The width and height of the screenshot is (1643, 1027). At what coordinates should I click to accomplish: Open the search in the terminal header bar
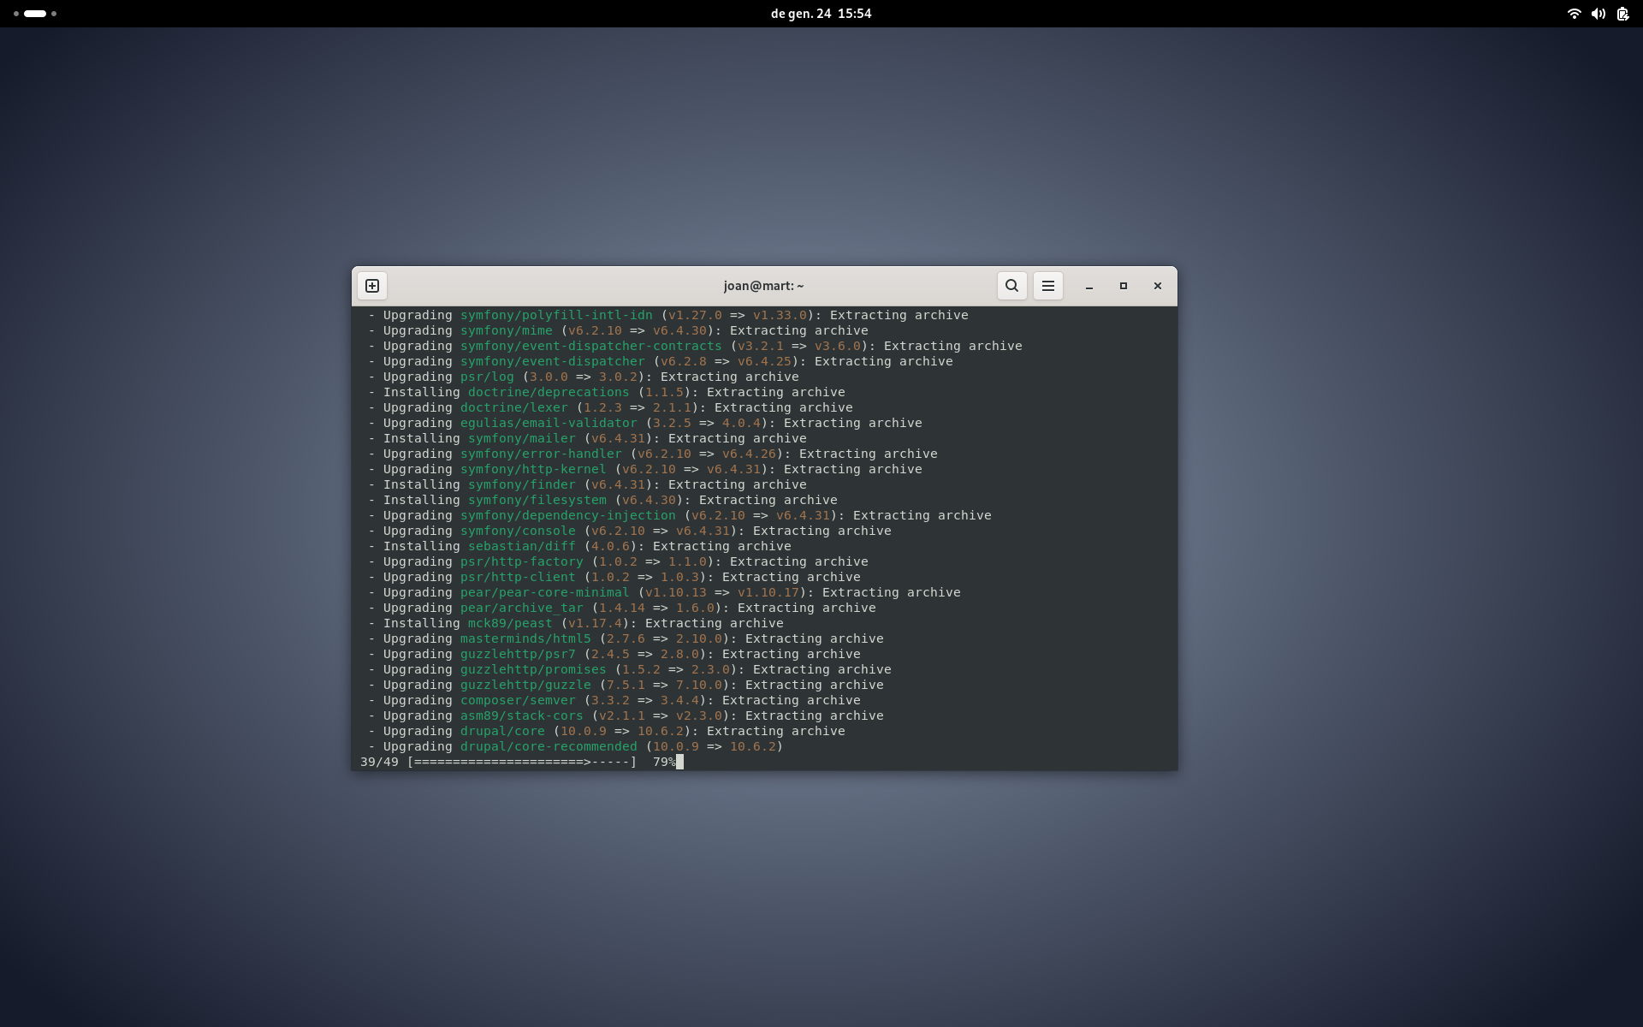[x=1011, y=286]
